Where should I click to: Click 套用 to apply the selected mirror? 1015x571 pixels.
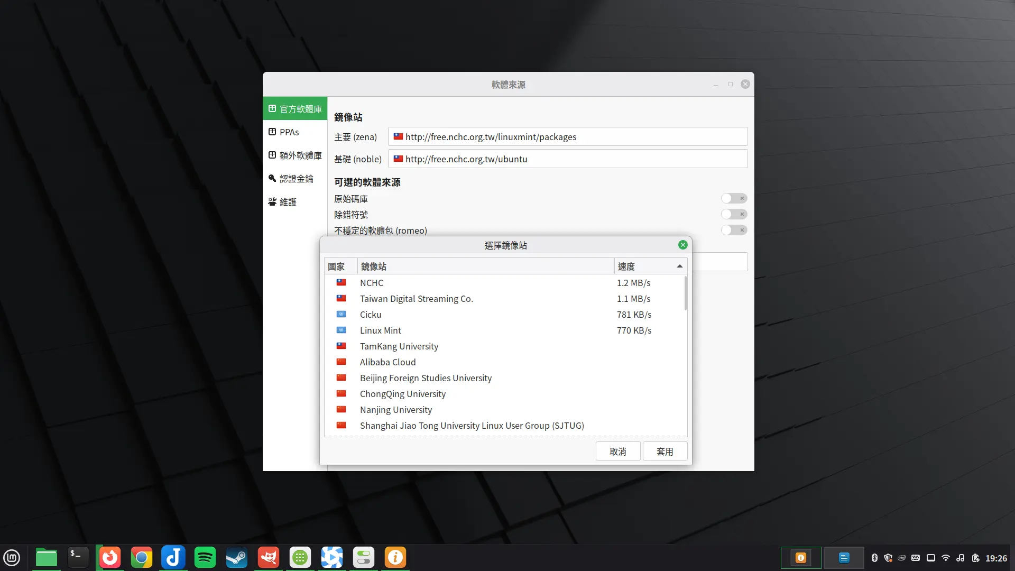tap(665, 451)
